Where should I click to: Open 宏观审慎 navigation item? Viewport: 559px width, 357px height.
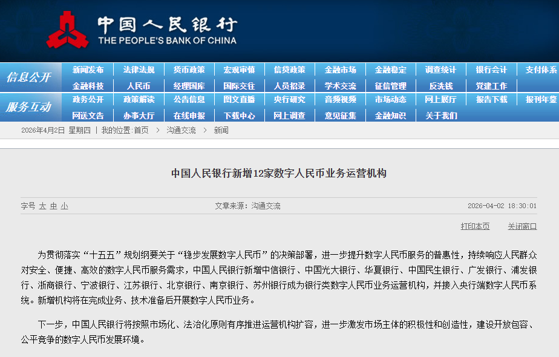tap(239, 70)
